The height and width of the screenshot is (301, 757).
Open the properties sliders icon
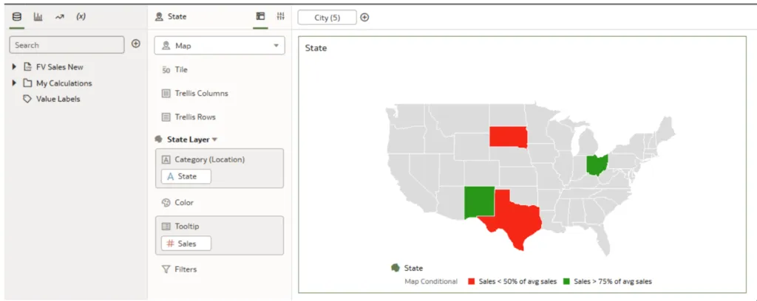tap(280, 16)
